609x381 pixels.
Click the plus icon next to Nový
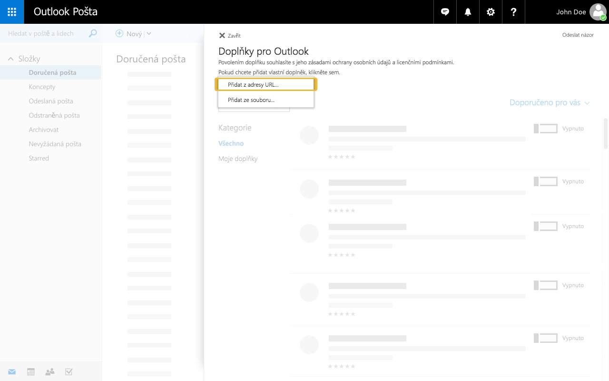tap(119, 33)
